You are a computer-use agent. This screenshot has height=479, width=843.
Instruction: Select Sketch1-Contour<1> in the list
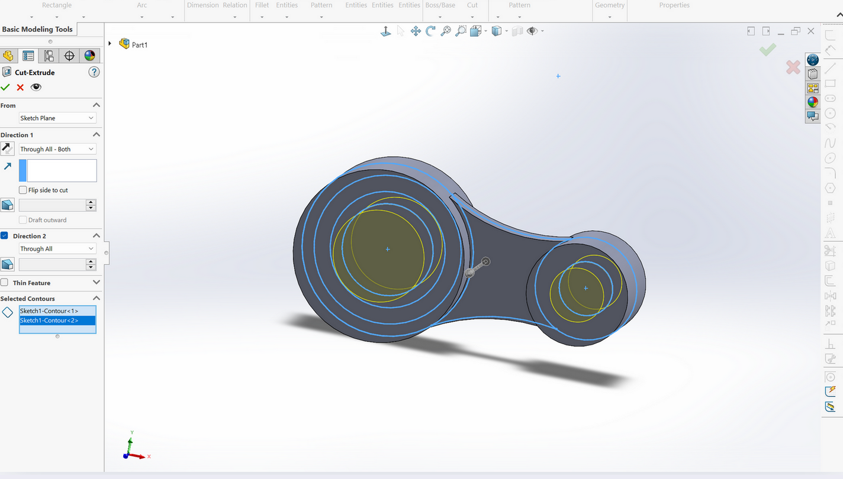pyautogui.click(x=57, y=311)
